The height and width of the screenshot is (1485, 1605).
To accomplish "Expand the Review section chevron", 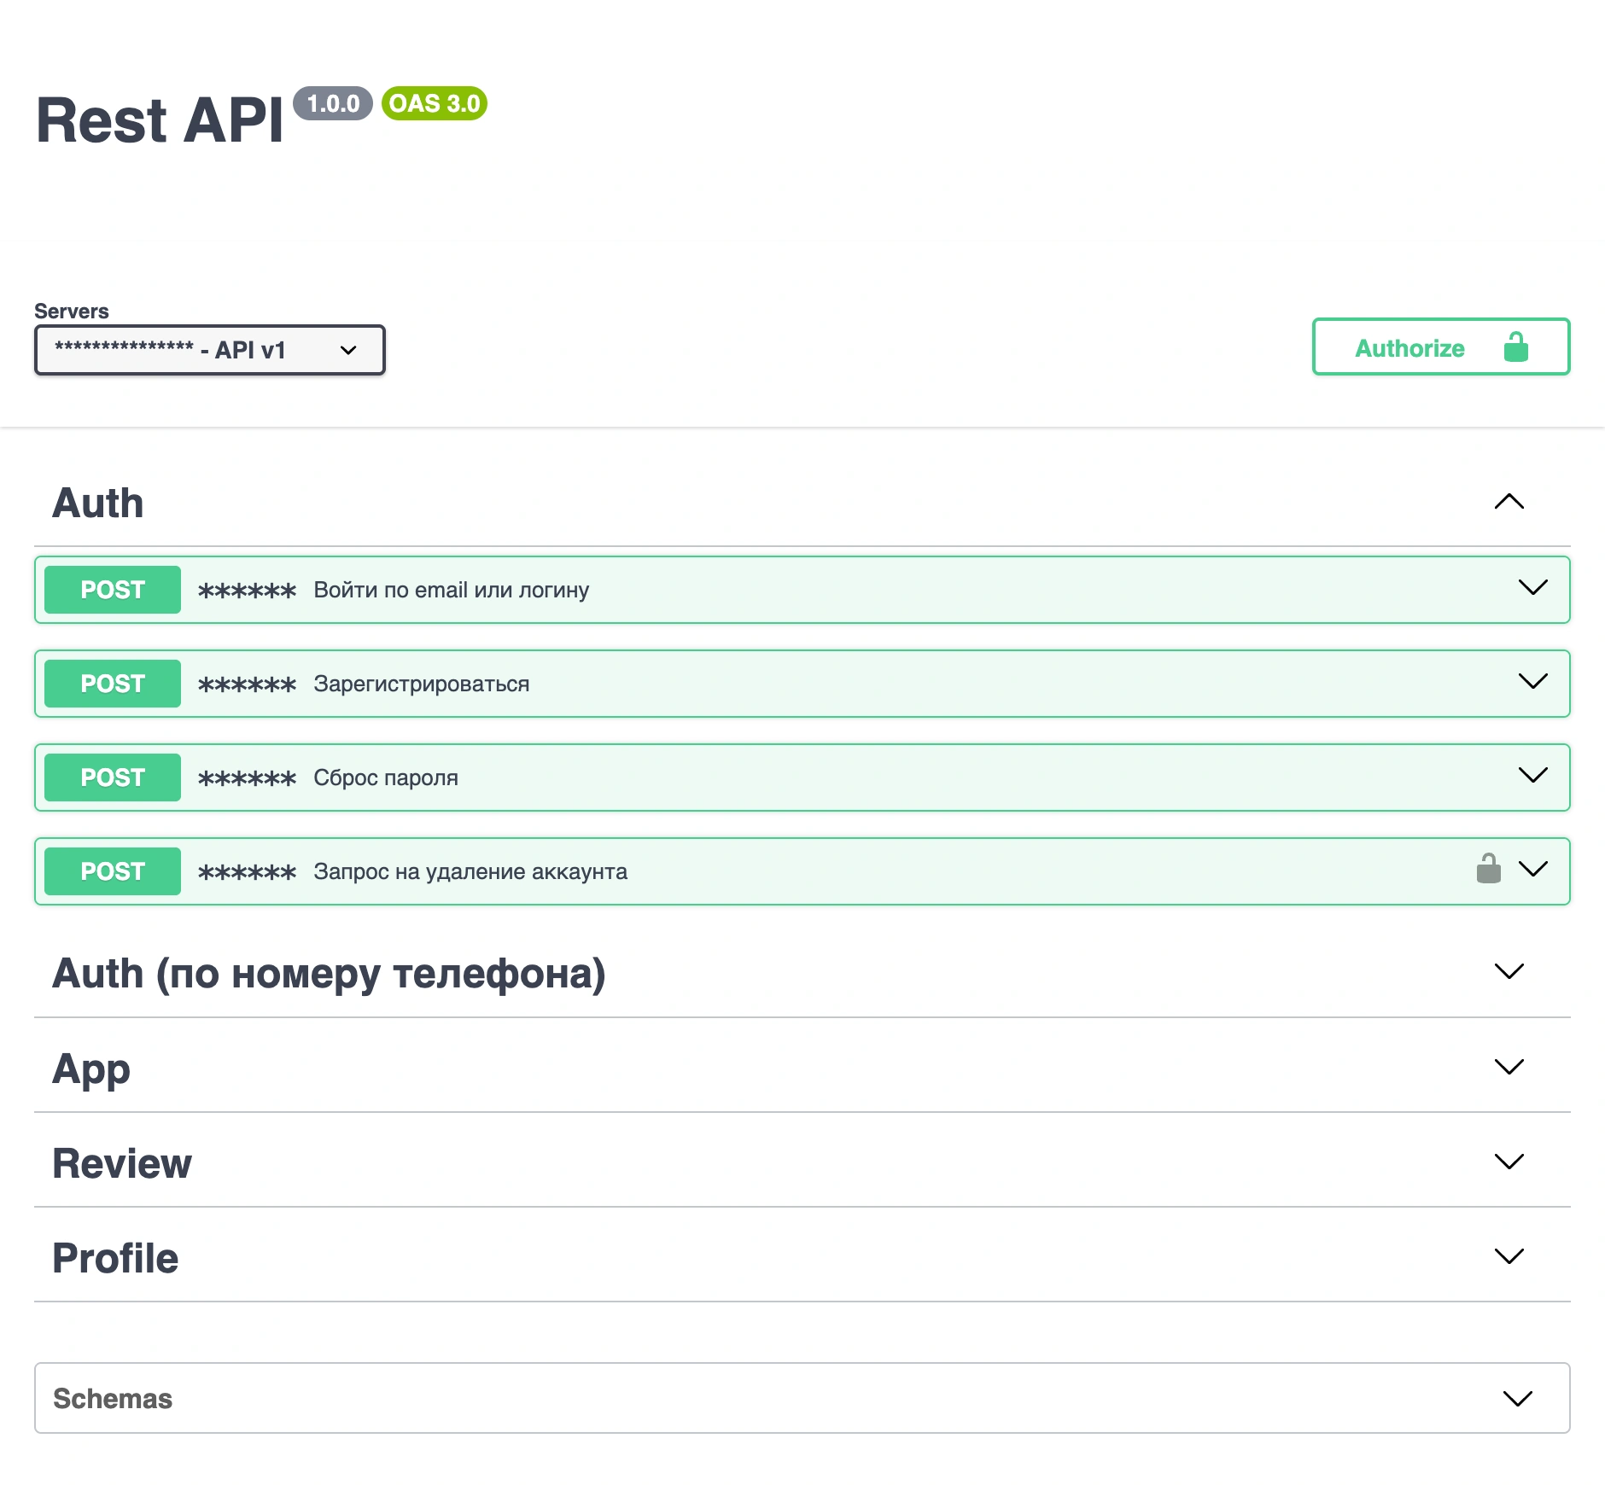I will point(1509,1162).
